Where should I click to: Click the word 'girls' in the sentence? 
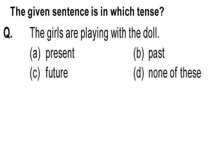click(x=55, y=33)
